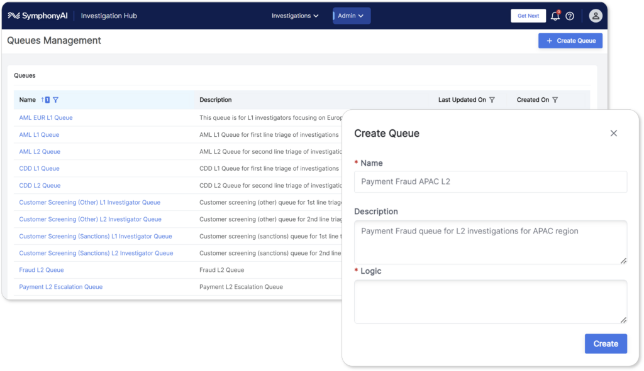Open the user profile avatar
The height and width of the screenshot is (371, 644).
[x=595, y=16]
